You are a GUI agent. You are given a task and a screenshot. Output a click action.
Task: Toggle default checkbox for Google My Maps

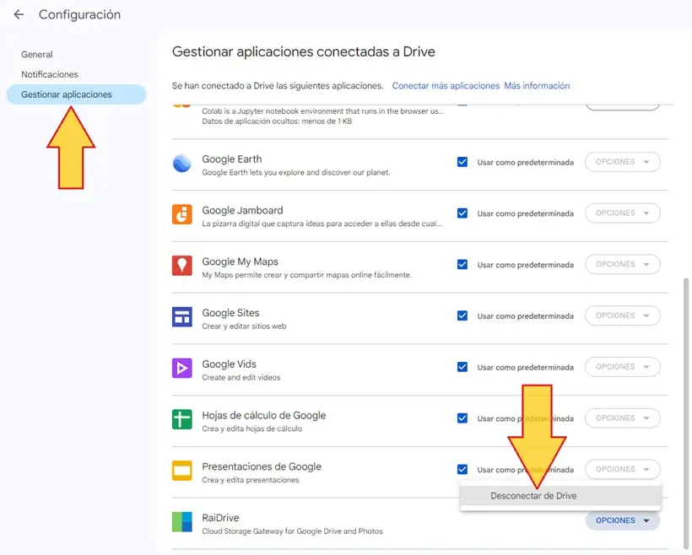[462, 264]
